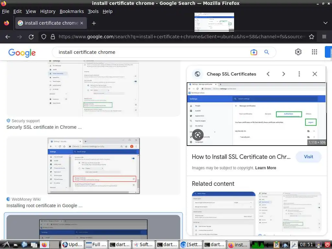Open more options in image preview

(299, 74)
